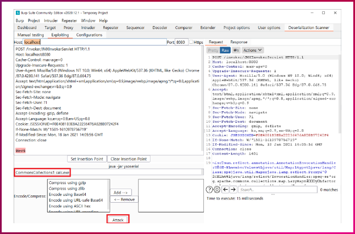Open the Project menu
The image size is (355, 234).
[34, 20]
